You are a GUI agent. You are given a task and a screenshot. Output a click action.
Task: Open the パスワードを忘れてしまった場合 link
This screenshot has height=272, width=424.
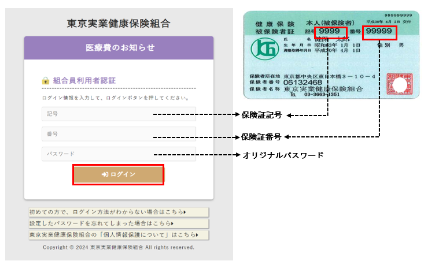pos(119,223)
